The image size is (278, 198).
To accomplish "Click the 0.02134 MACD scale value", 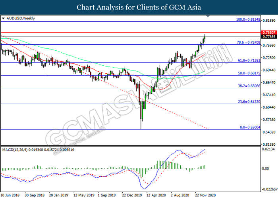I will tap(268, 149).
